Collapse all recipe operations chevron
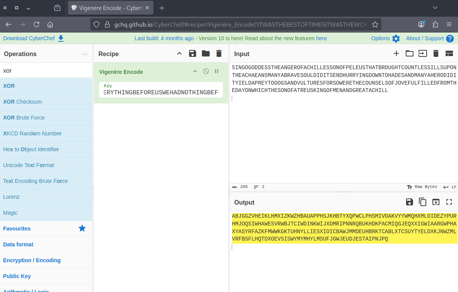Image resolution: width=458 pixels, height=292 pixels. 179,53
